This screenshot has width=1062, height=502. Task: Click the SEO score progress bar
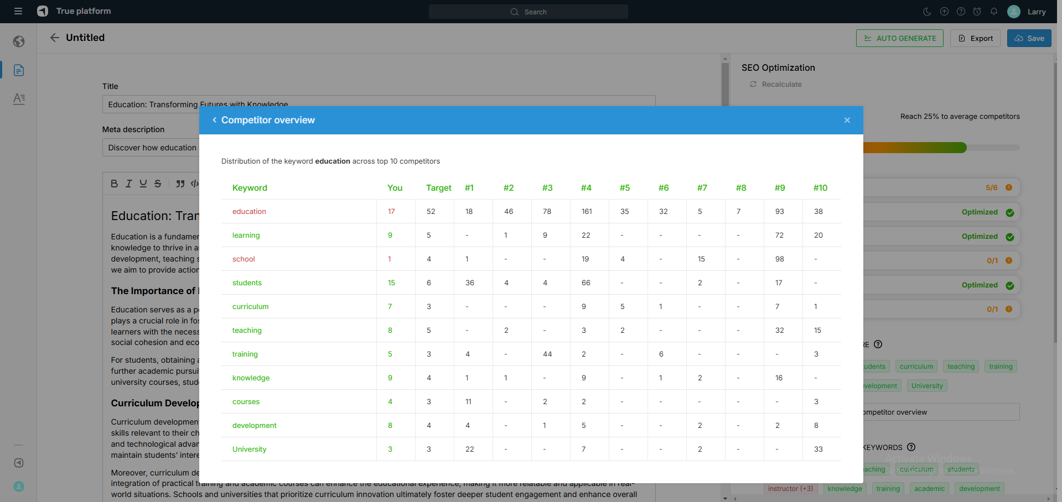(x=941, y=148)
